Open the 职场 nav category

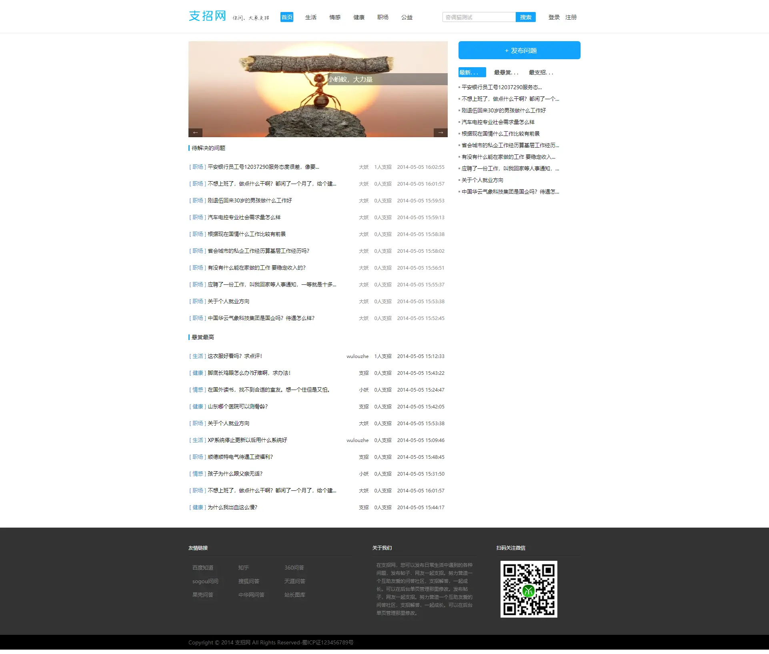383,17
